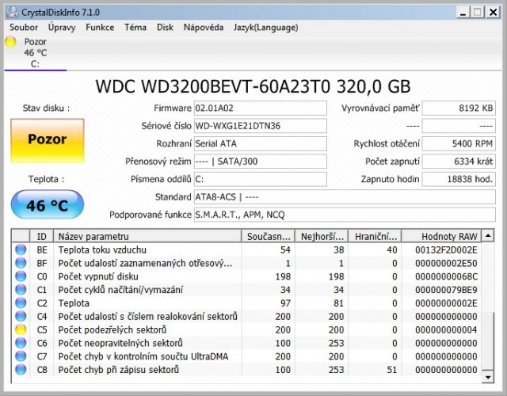The height and width of the screenshot is (396, 507).
Task: Click the Název parametru column header
Action: [147, 236]
